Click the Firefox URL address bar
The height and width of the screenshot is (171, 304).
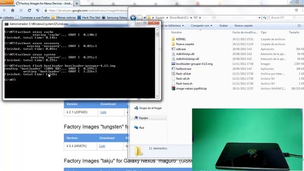tap(85, 10)
